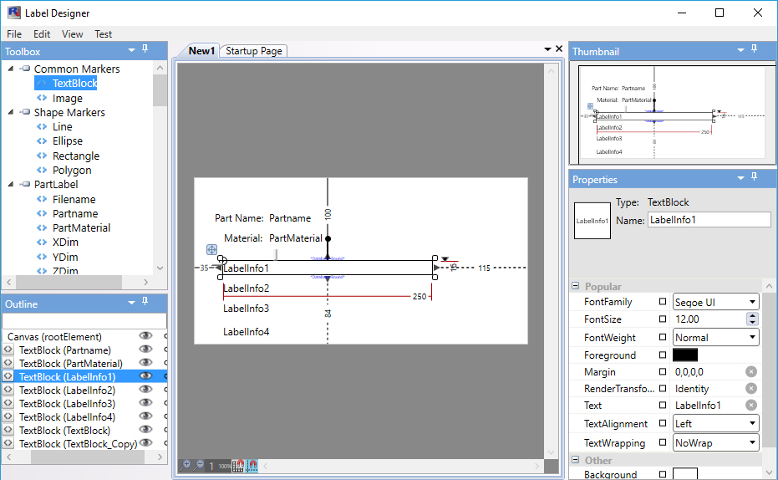The width and height of the screenshot is (778, 480).
Task: Reset the RenderTransform property value
Action: (751, 389)
